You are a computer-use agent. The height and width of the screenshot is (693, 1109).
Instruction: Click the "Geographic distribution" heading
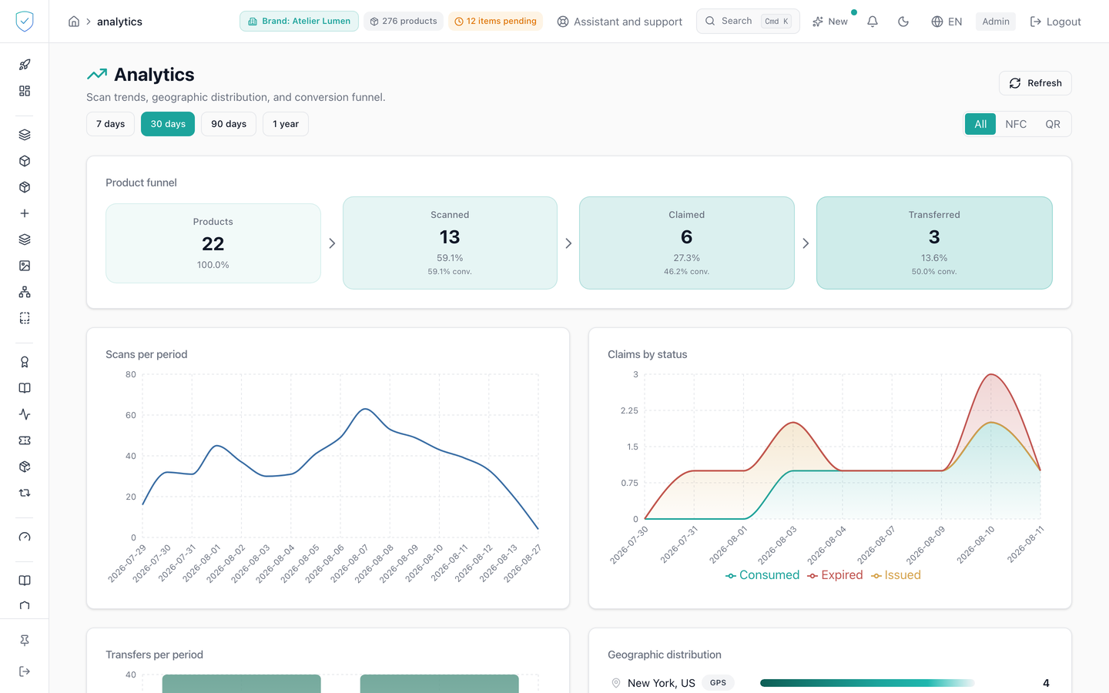click(x=665, y=654)
